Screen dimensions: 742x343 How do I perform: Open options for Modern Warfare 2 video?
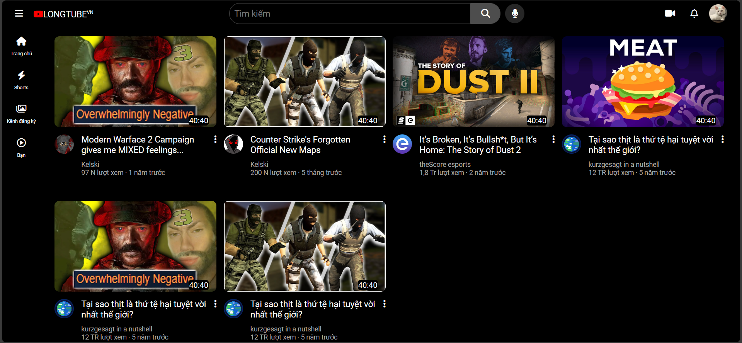[x=215, y=139]
